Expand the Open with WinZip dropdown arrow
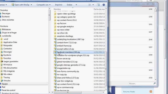 pyautogui.click(x=31, y=5)
